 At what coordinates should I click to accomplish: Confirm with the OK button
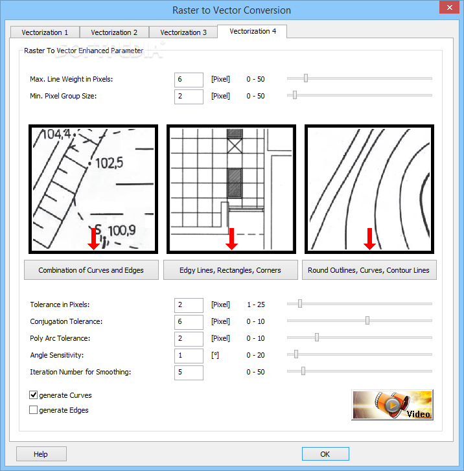(x=325, y=454)
